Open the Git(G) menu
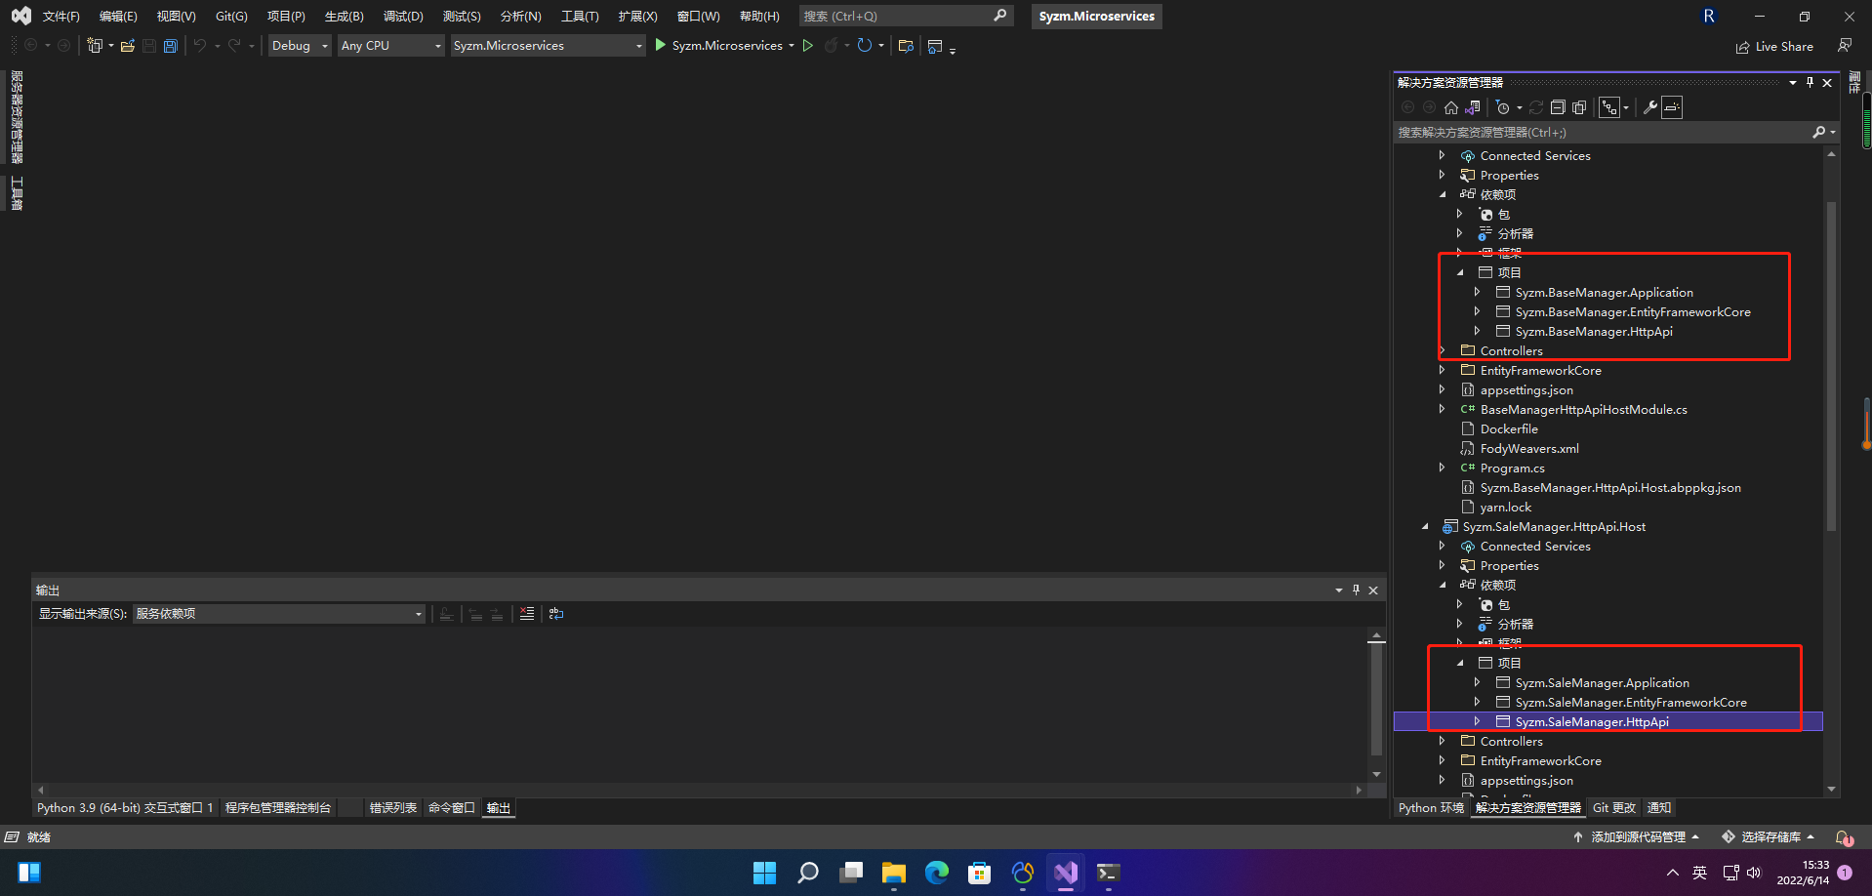Viewport: 1872px width, 896px height. (x=231, y=17)
